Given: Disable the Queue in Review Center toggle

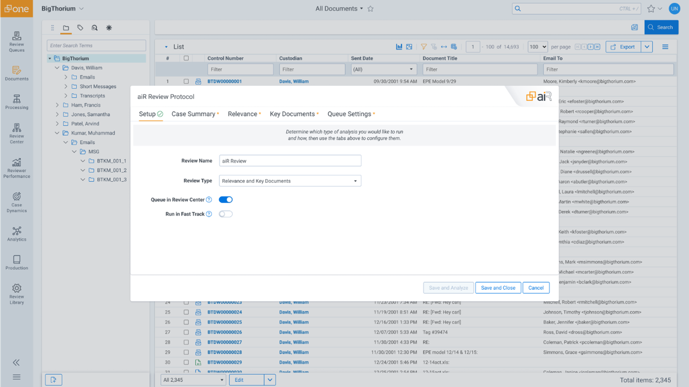Looking at the screenshot, I should (225, 199).
